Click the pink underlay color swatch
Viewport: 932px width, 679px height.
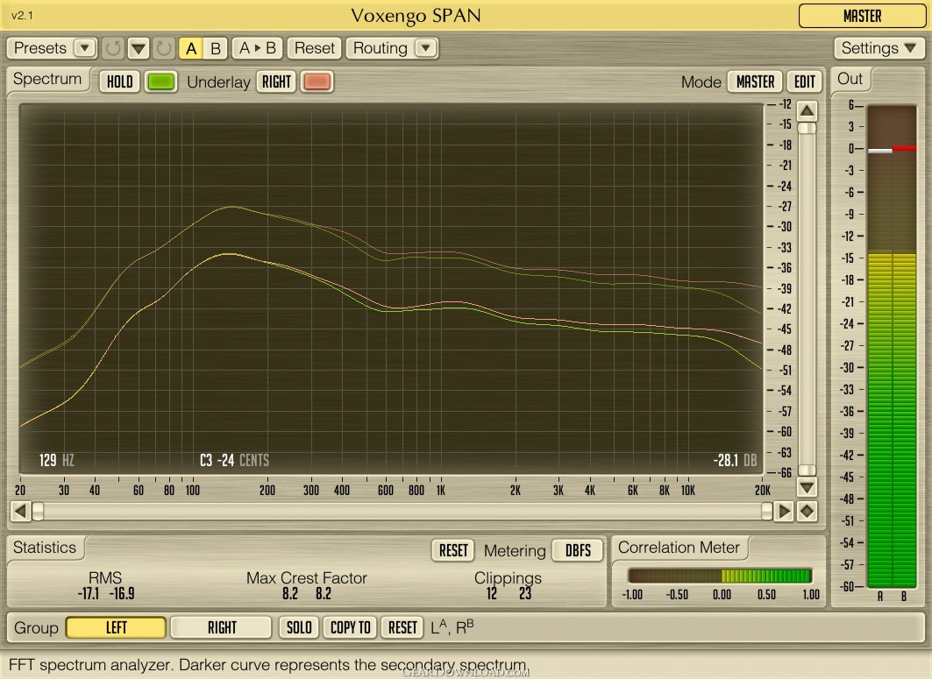(317, 82)
